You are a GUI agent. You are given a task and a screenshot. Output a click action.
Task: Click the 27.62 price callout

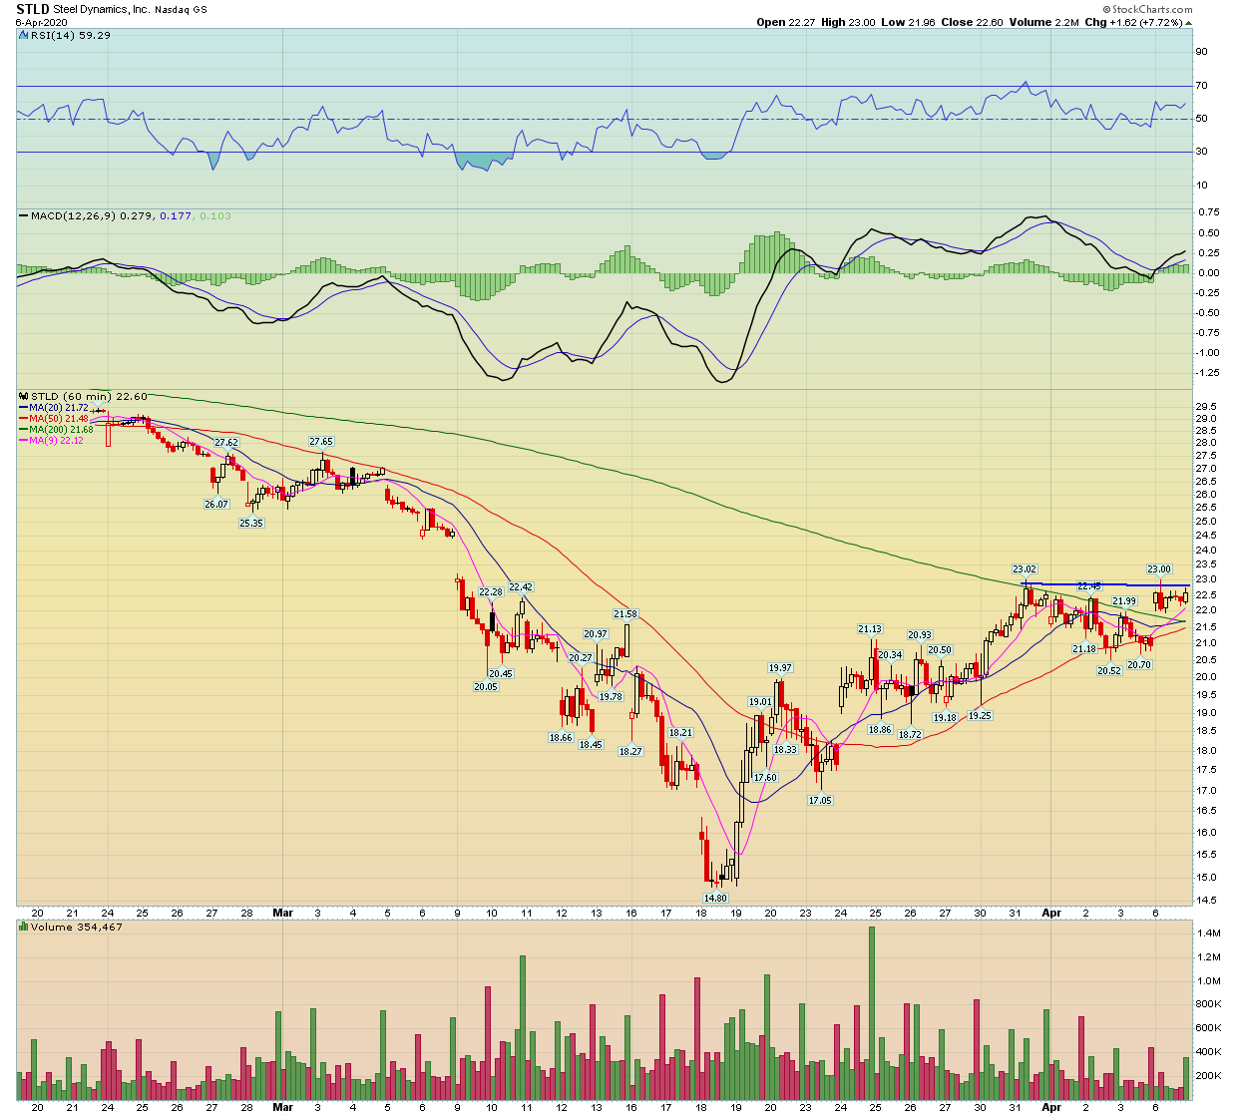pos(226,443)
